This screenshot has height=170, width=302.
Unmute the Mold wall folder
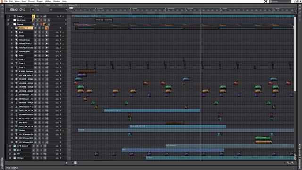pos(34,20)
